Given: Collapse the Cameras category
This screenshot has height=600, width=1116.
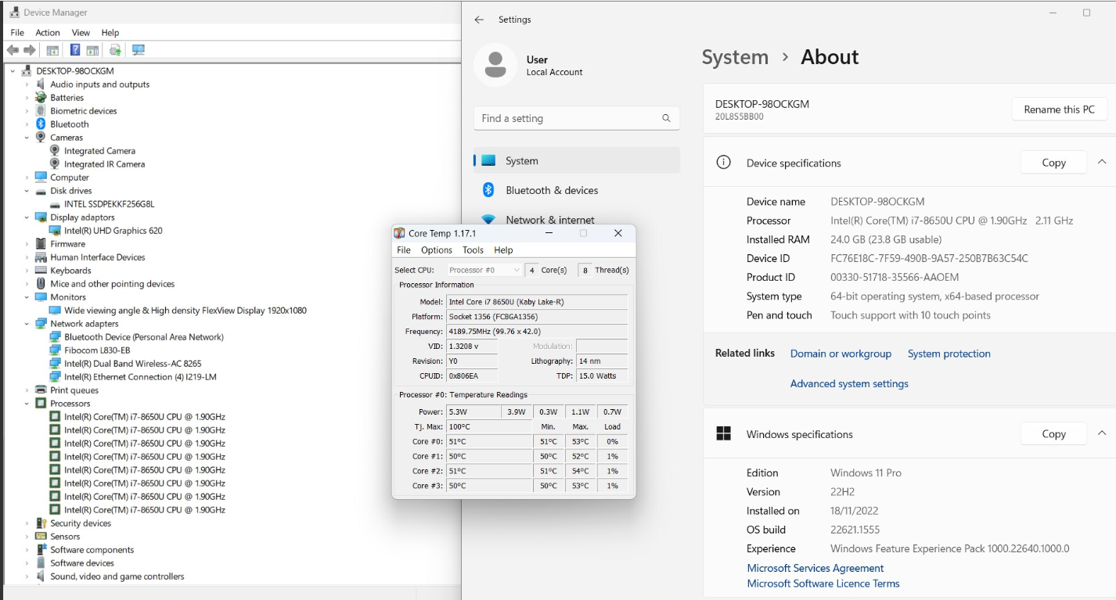Looking at the screenshot, I should coord(27,137).
